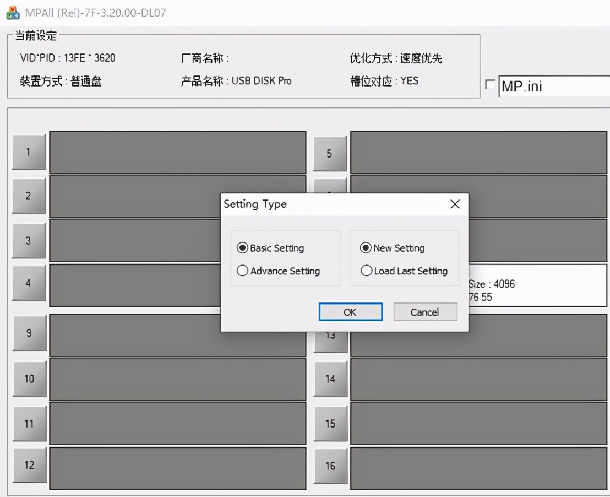Click the gray status bar for port 2
610x497 pixels.
[176, 196]
